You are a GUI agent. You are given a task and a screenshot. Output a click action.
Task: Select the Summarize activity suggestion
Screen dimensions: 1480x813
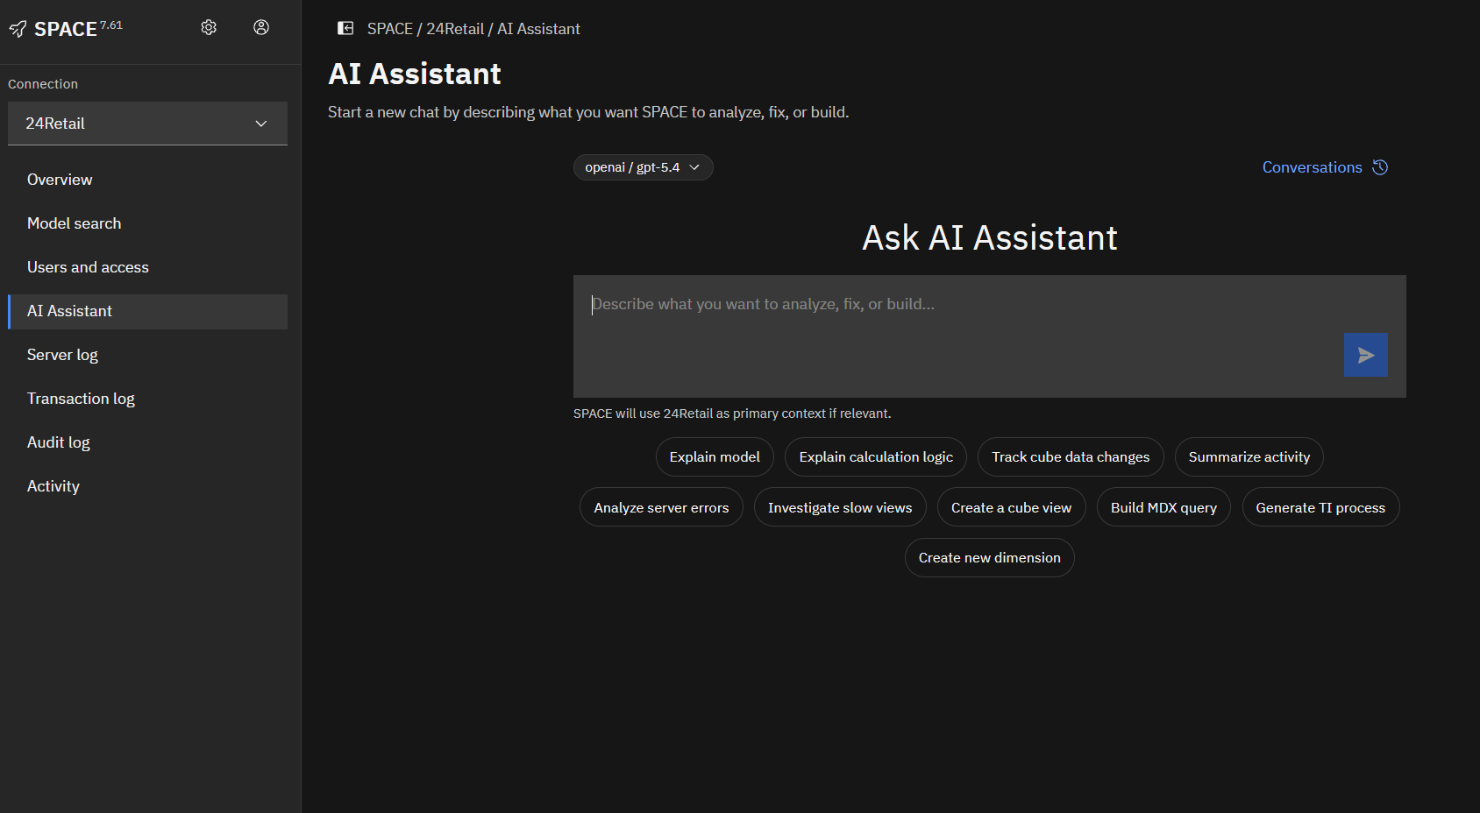tap(1249, 457)
